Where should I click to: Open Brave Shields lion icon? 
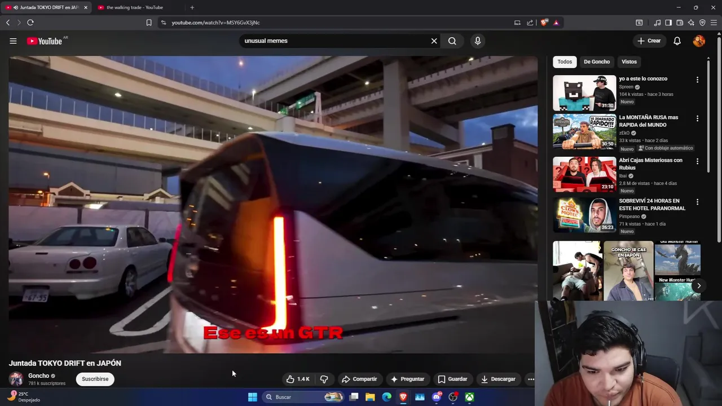point(544,23)
